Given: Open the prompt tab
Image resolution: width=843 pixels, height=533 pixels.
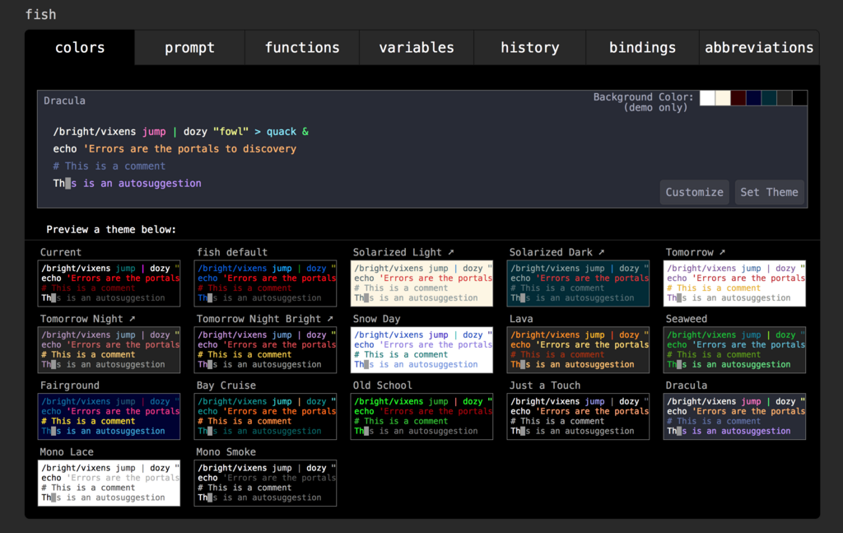Looking at the screenshot, I should point(189,48).
